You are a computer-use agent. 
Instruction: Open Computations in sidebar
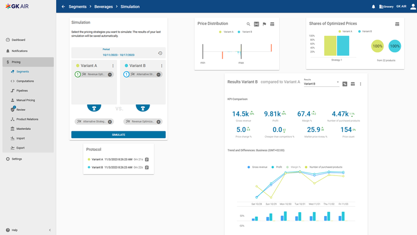point(28,81)
